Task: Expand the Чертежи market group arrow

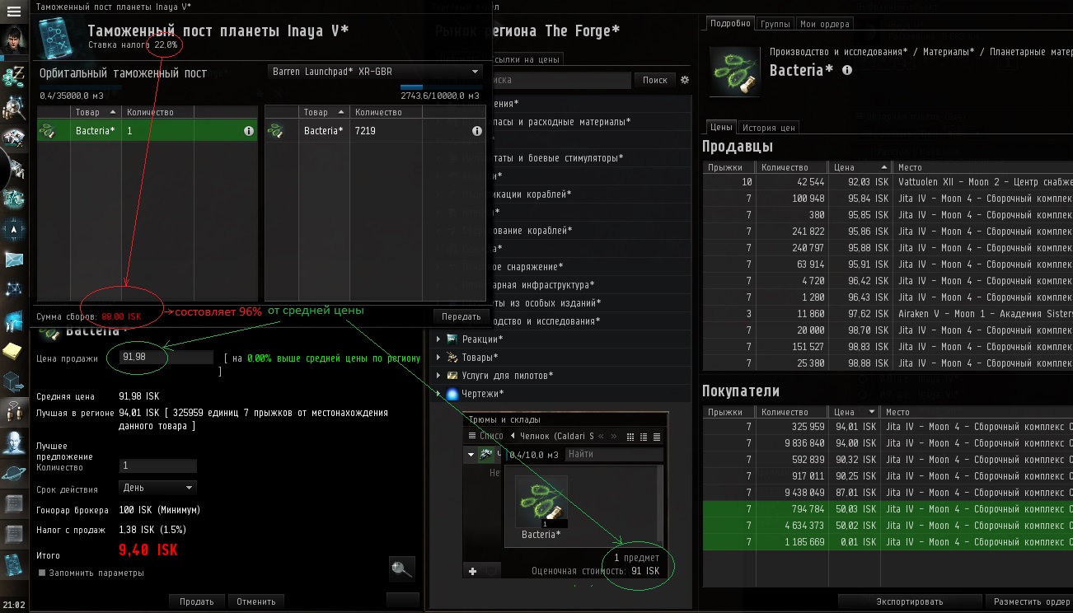Action: pyautogui.click(x=438, y=393)
